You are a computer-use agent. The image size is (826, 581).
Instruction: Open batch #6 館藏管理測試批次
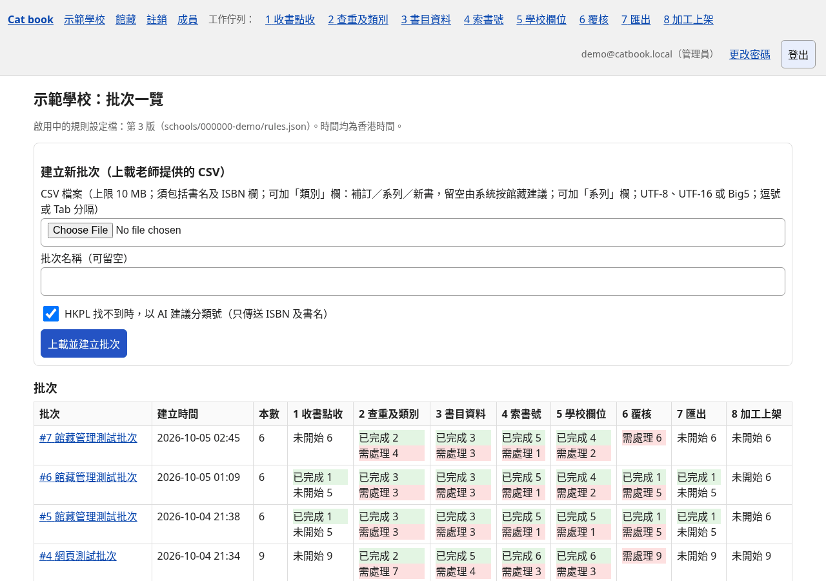point(88,477)
